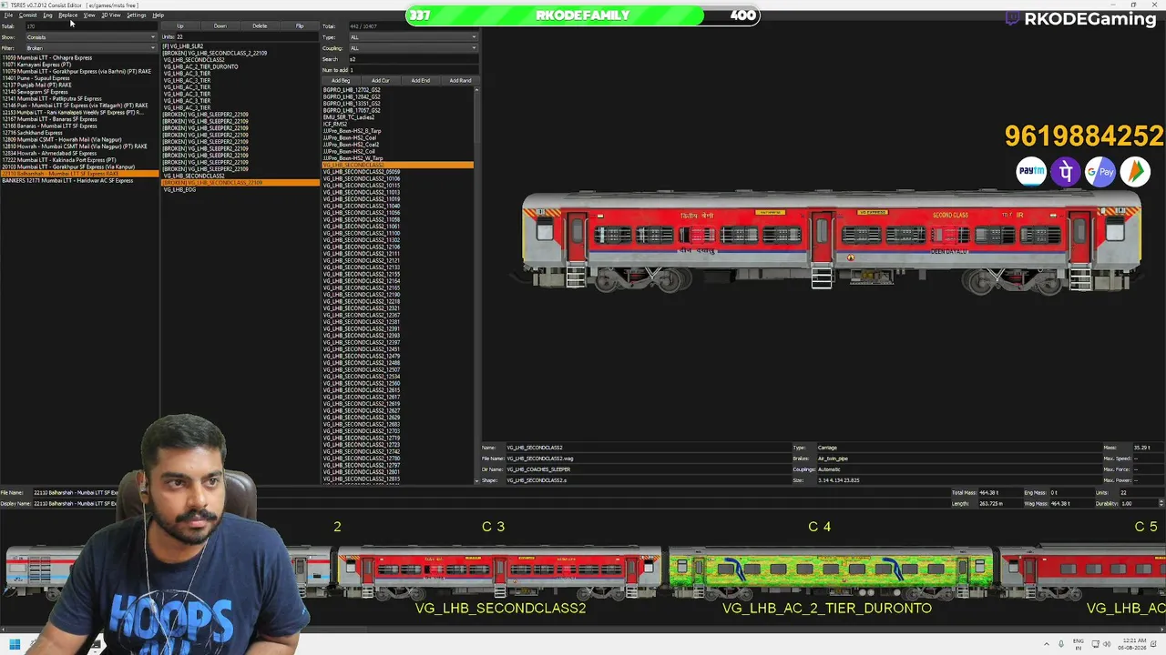1166x655 pixels.
Task: Expand the Type ALL dropdown
Action: click(412, 37)
